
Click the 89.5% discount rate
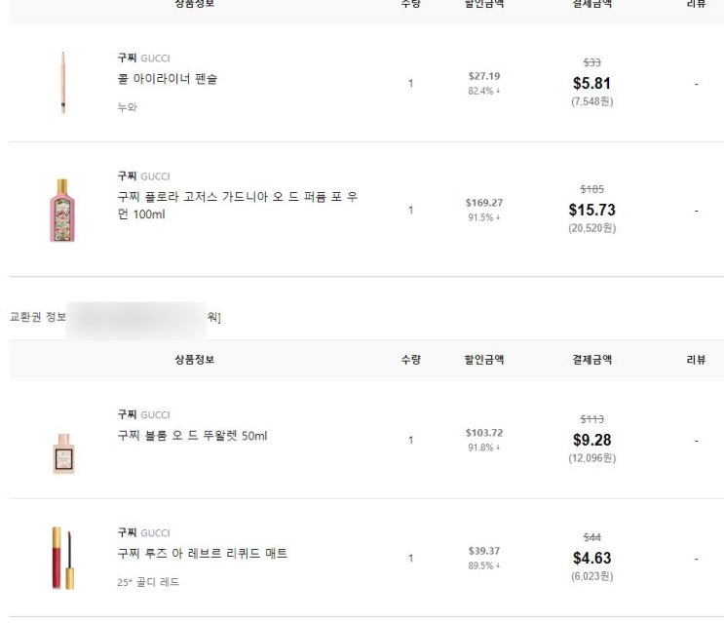484,565
